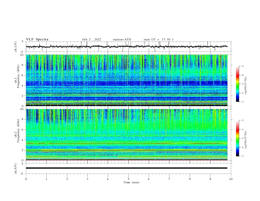Click time axis tick label "8"
Viewport: 260px width, 201px height.
tap(190, 179)
